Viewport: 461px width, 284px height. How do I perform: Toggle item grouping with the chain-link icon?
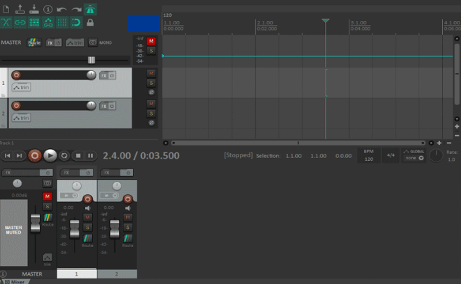pyautogui.click(x=20, y=22)
